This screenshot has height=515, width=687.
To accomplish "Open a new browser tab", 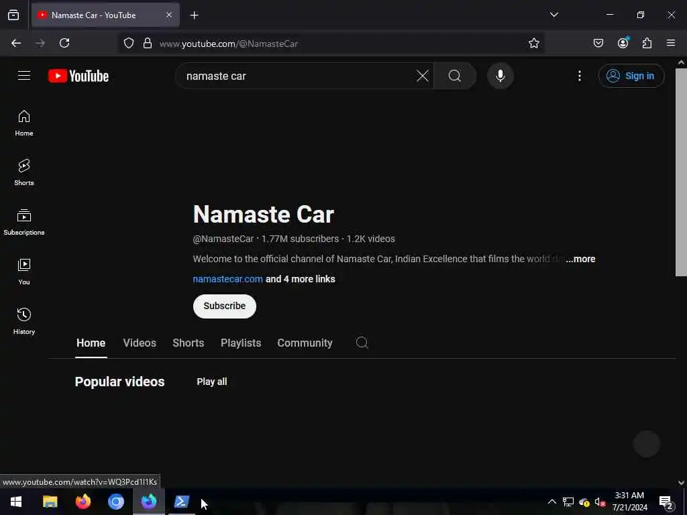I will coord(194,15).
